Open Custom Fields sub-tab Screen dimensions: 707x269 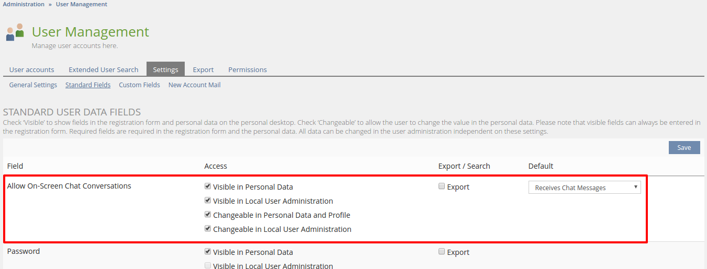pyautogui.click(x=139, y=85)
